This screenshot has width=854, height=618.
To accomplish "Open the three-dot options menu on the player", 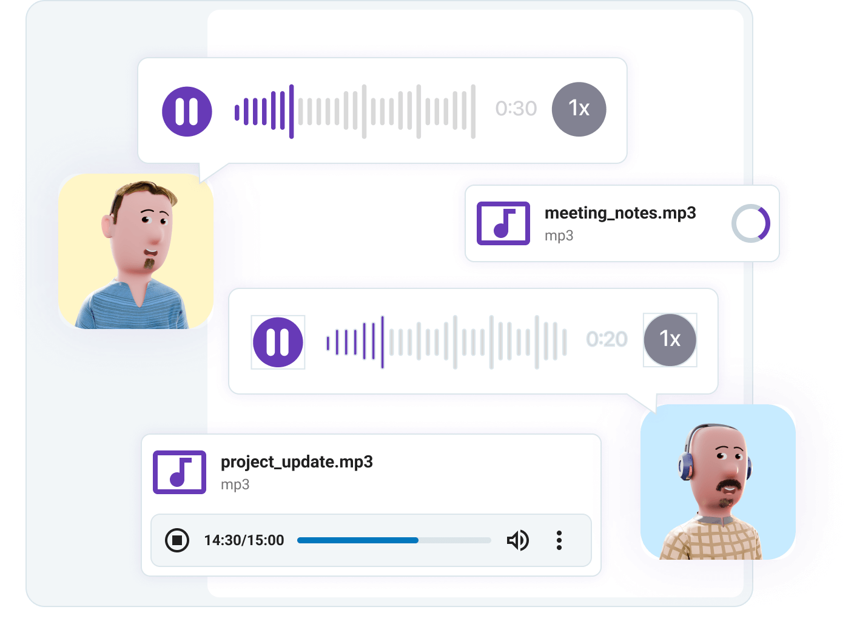I will 559,540.
